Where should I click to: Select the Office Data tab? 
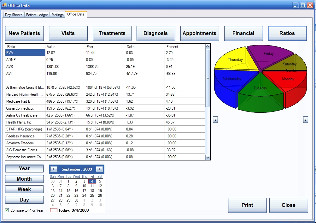(x=76, y=14)
